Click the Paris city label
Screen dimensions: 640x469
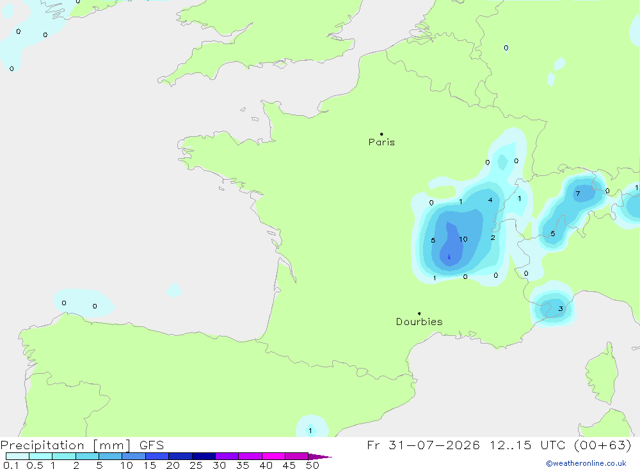coord(381,142)
